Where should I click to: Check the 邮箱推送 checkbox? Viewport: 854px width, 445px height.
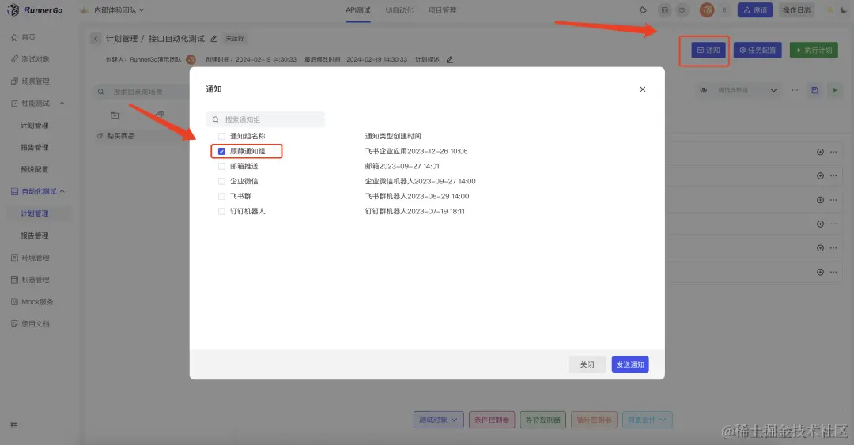point(221,166)
